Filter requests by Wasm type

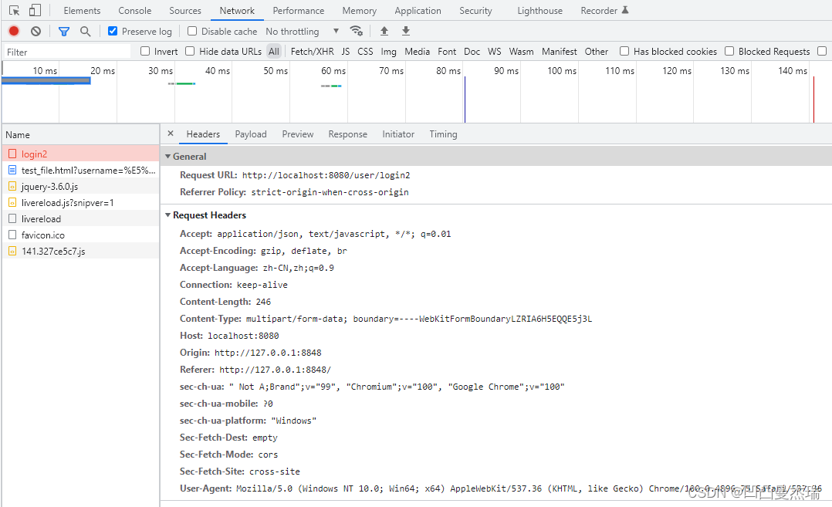pyautogui.click(x=521, y=52)
